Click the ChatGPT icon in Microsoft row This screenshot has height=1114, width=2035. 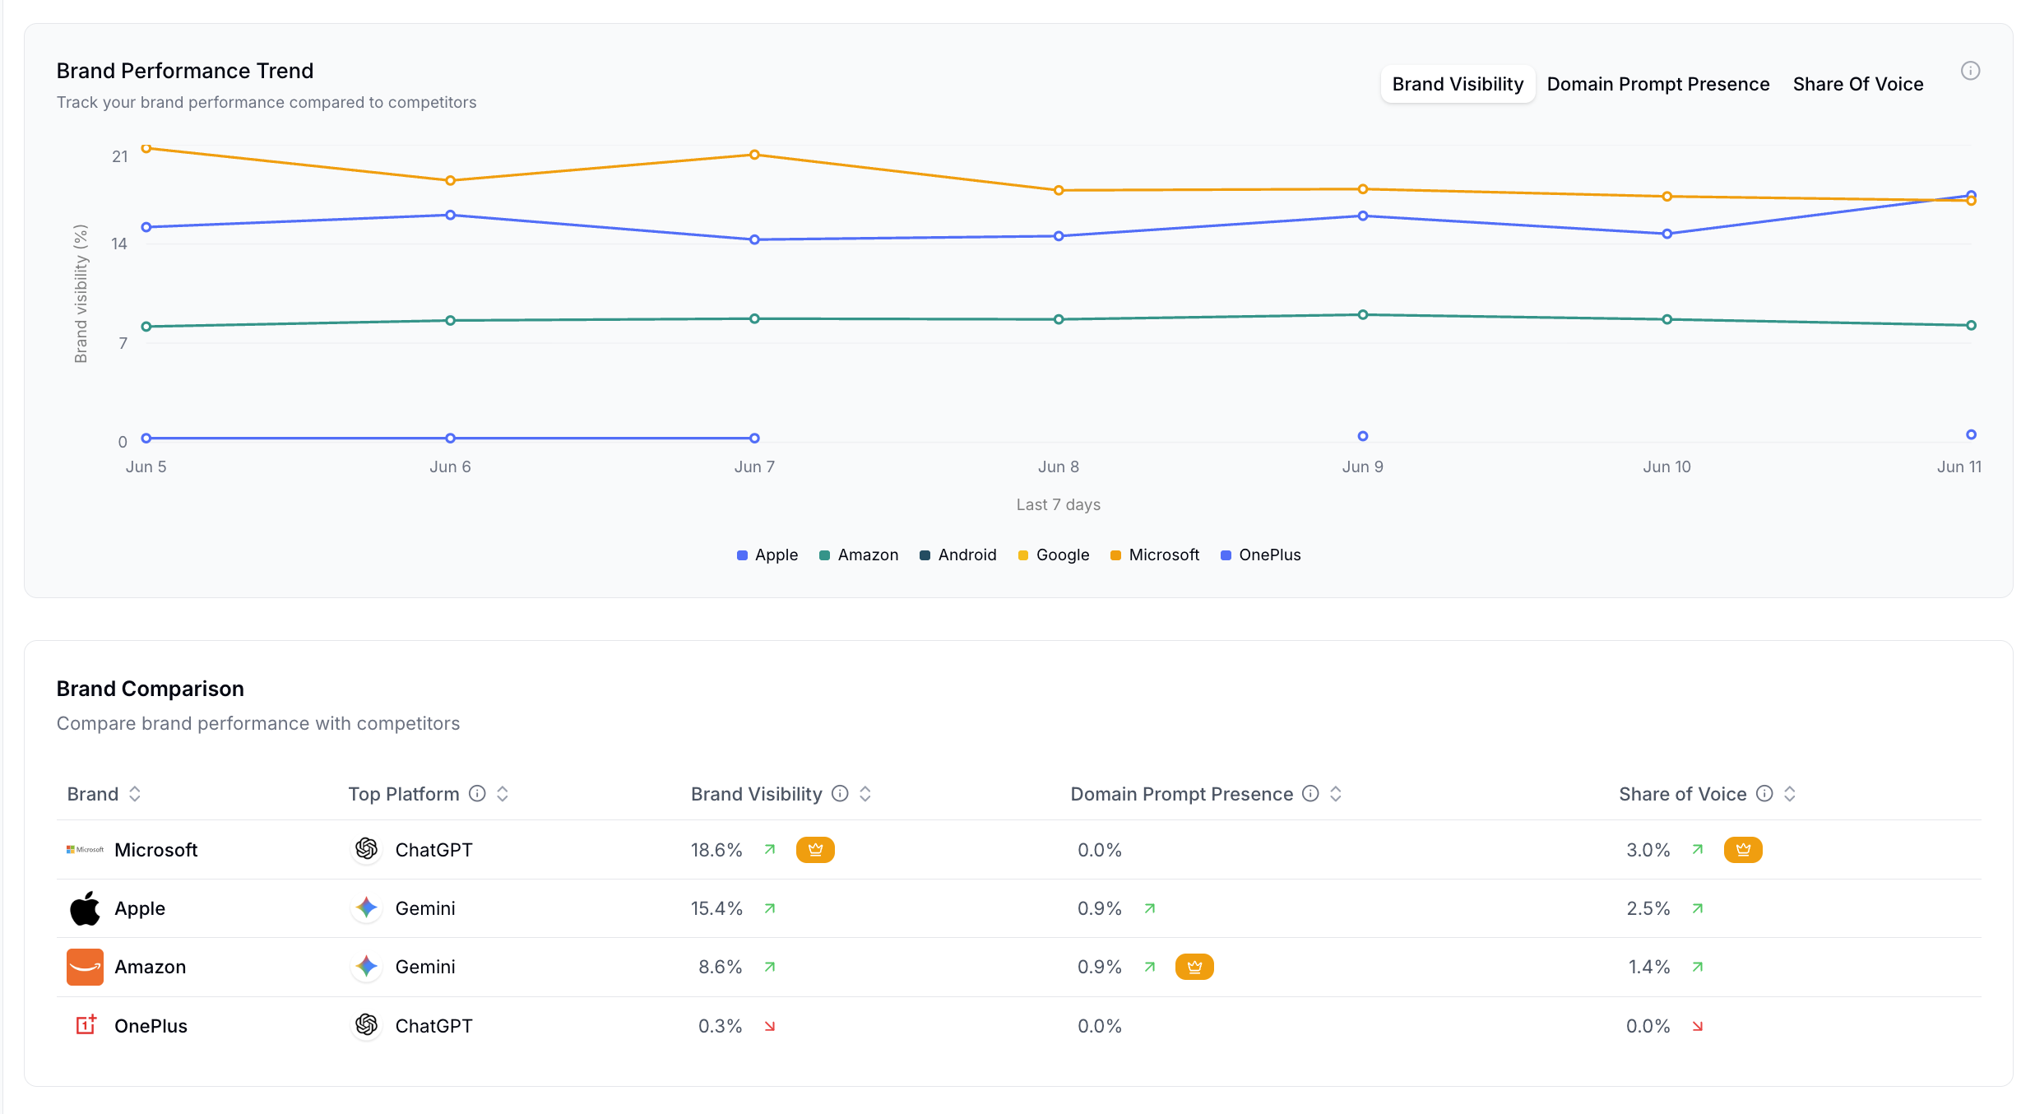tap(367, 849)
